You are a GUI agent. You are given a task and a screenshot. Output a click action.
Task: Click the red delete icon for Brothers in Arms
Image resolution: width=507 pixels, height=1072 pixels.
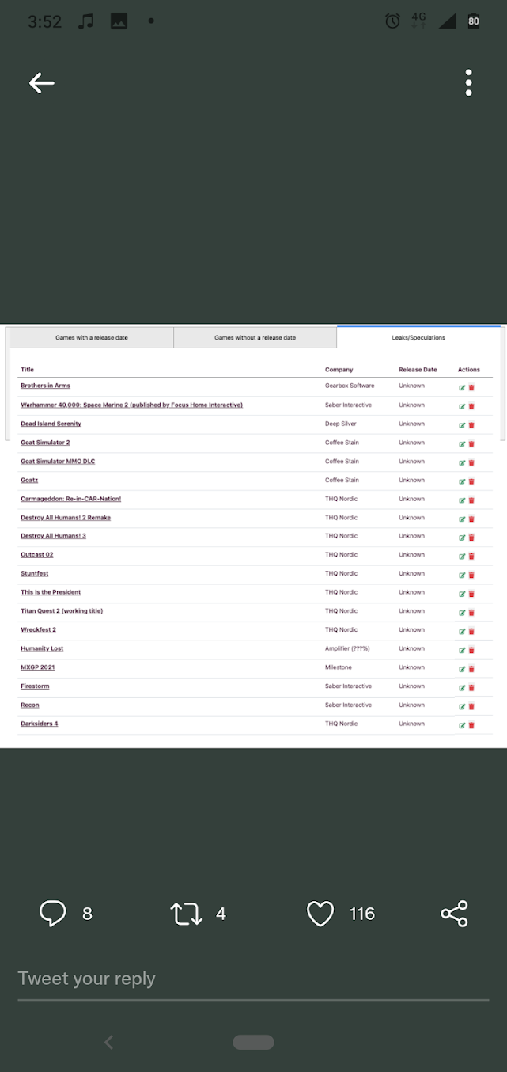pos(471,388)
